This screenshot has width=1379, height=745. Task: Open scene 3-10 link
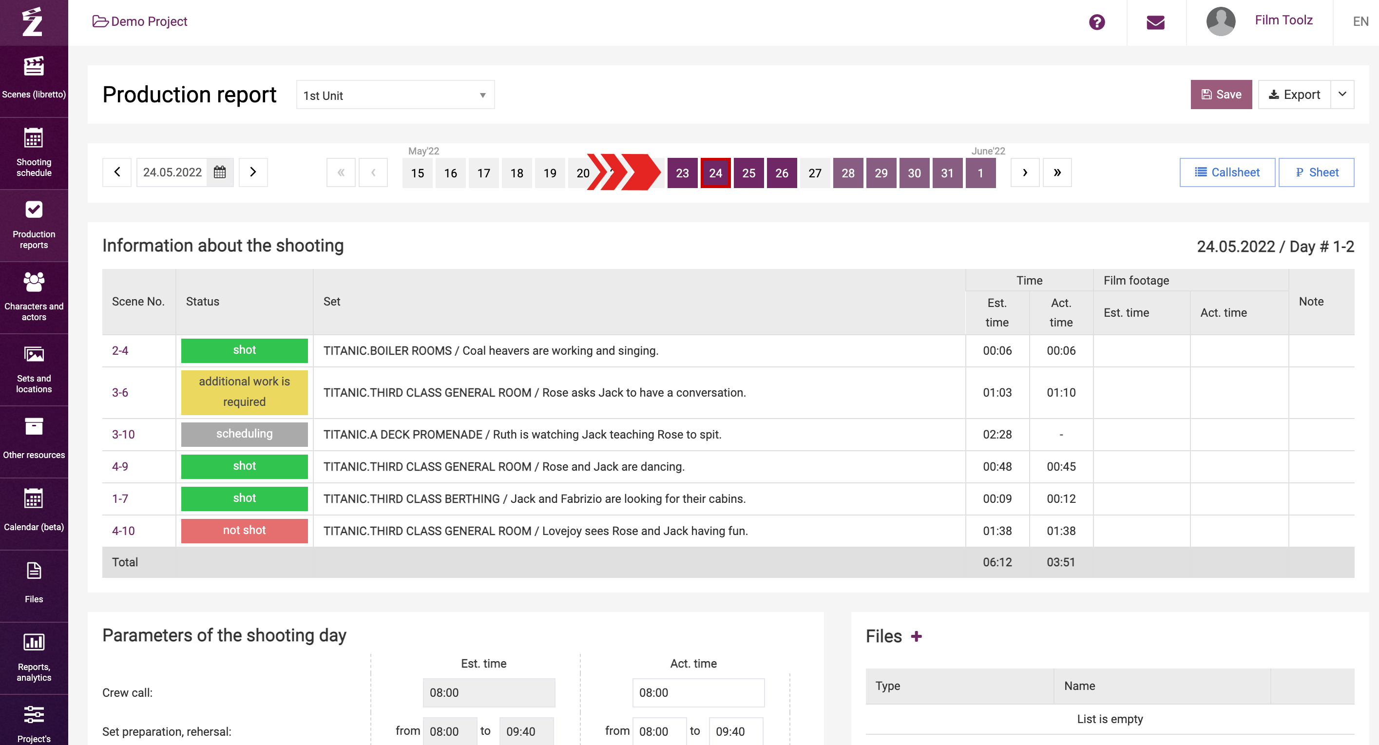123,434
